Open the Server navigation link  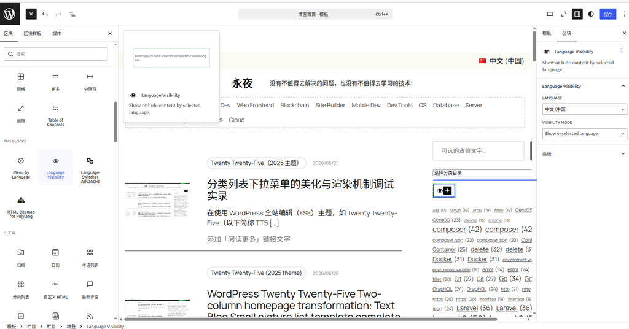click(x=474, y=105)
